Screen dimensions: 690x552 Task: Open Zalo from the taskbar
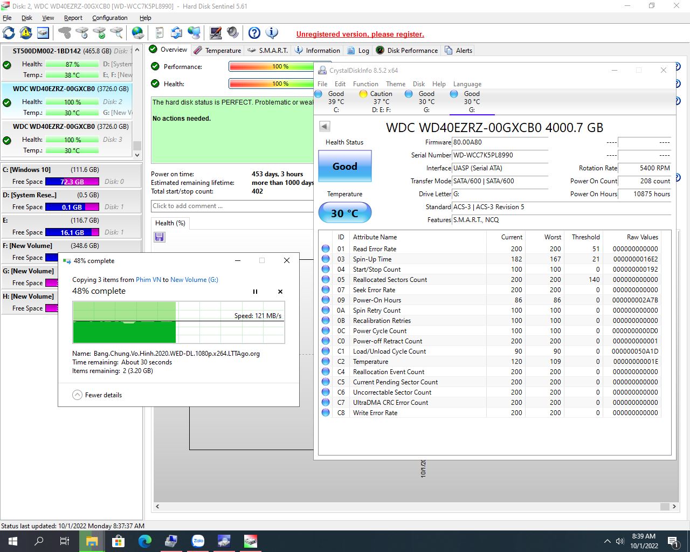pyautogui.click(x=198, y=541)
